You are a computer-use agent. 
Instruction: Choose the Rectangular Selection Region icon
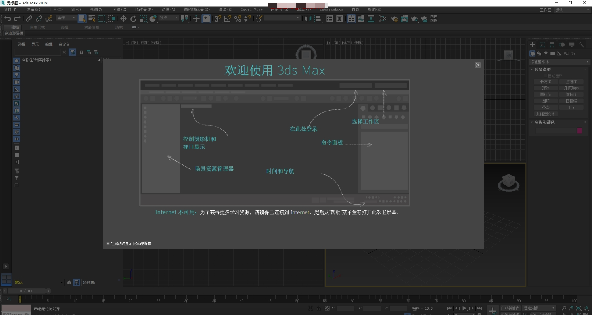pos(102,19)
